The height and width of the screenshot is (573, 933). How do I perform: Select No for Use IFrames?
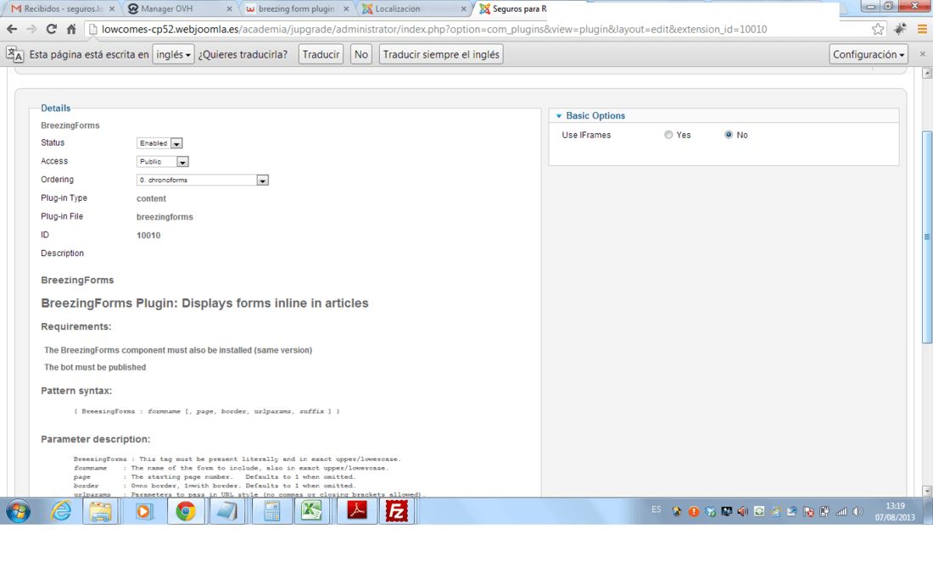[729, 135]
